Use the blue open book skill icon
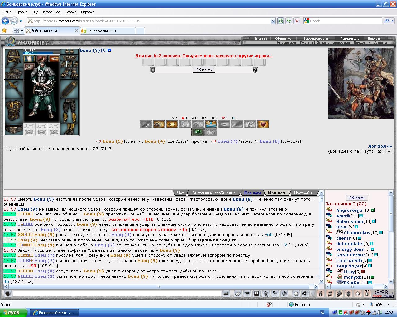397x317 pixels. click(211, 124)
